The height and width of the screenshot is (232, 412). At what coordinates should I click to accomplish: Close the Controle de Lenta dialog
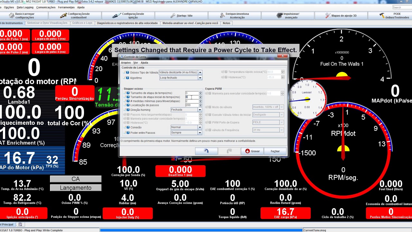[x=283, y=56]
